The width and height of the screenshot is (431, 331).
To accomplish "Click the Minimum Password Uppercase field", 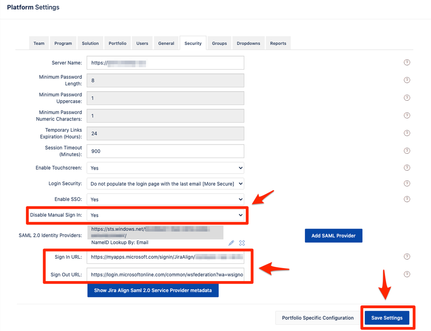I will click(x=165, y=98).
